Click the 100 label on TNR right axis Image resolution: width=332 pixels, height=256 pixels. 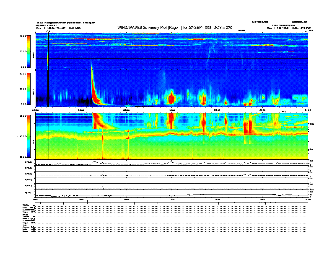point(312,124)
